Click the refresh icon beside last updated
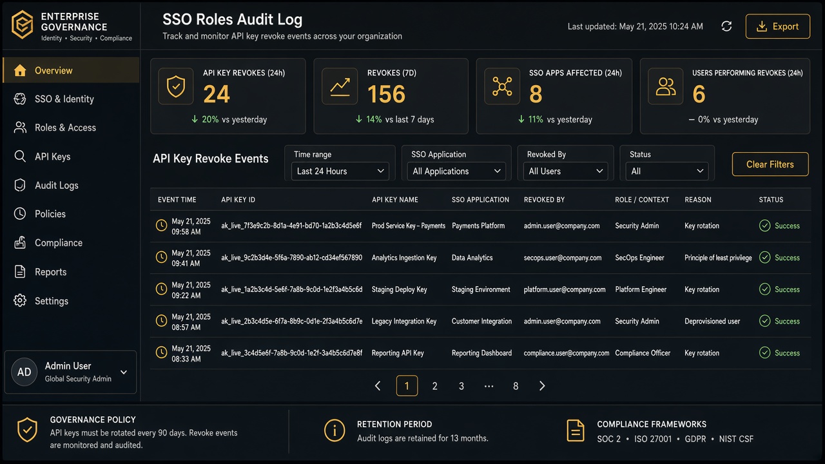Image resolution: width=825 pixels, height=464 pixels. tap(726, 26)
